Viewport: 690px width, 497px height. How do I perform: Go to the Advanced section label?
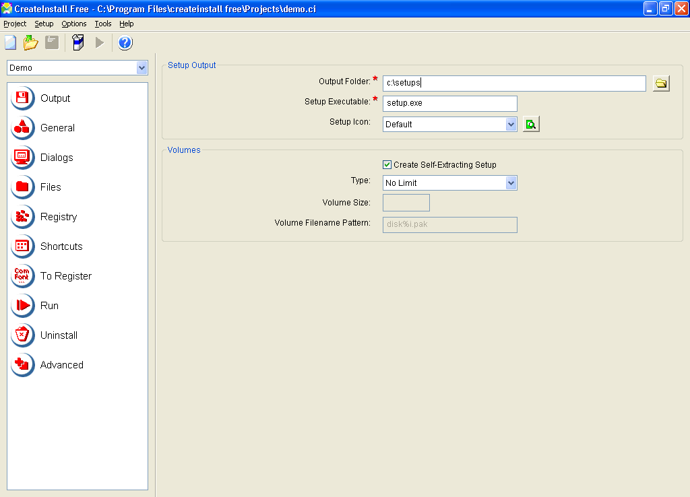point(61,365)
